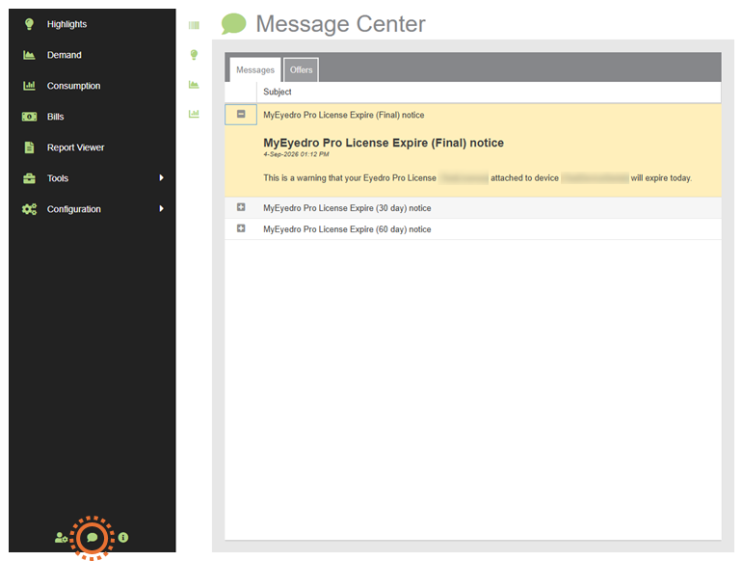The height and width of the screenshot is (561, 743).
Task: Click the '4-Sep-2026 01:12 PM' timestamp
Action: pyautogui.click(x=296, y=154)
